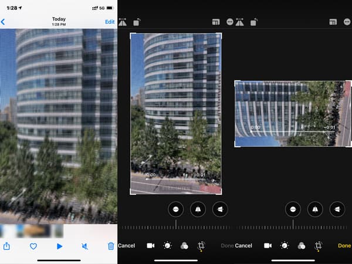Open aspect ratio options in right editor

333,22
